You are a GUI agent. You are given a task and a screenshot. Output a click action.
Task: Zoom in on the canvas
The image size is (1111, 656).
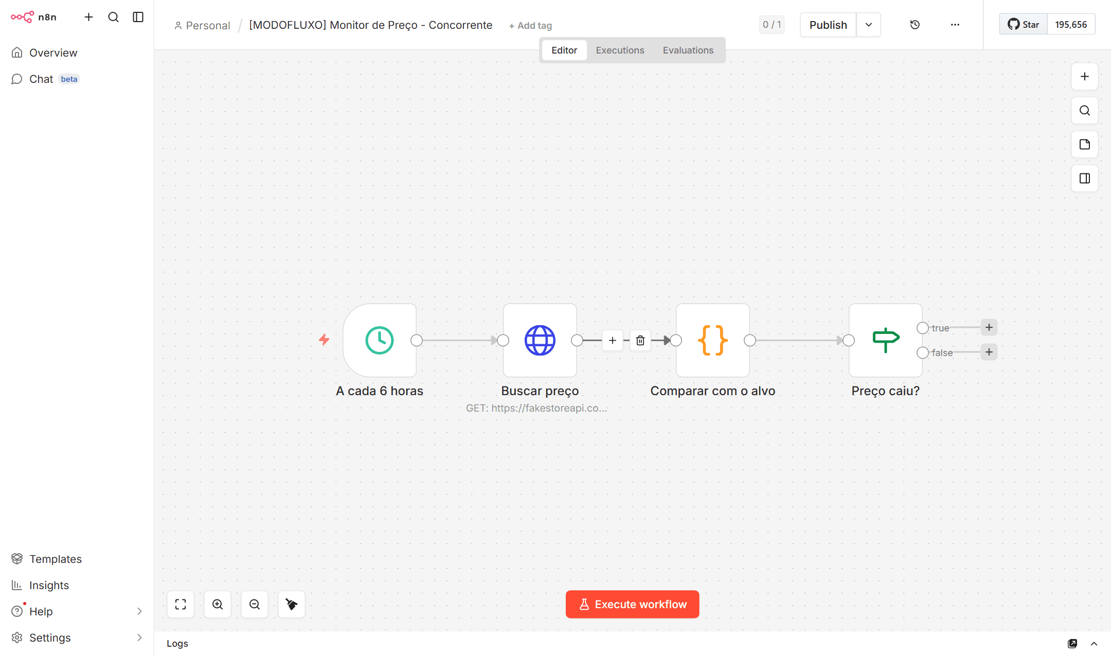217,604
